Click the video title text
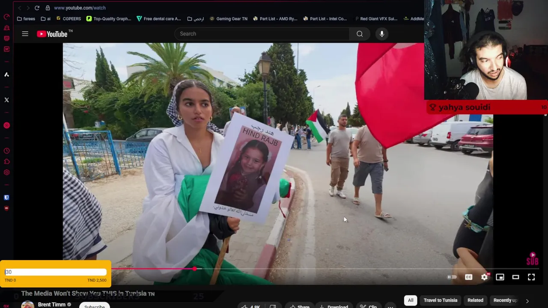548x308 pixels. 88,293
